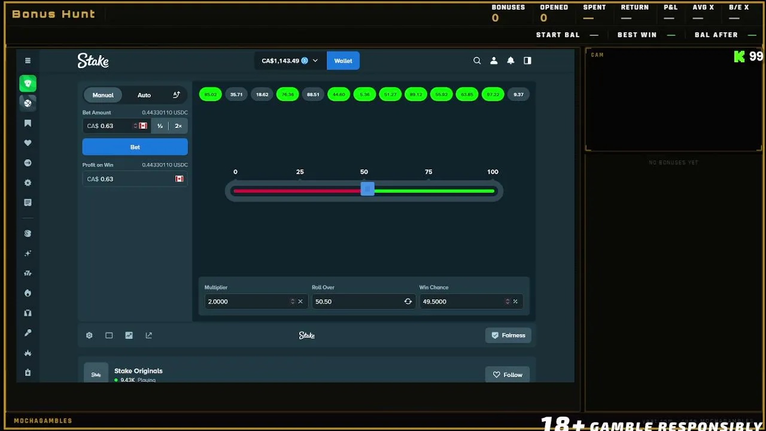The height and width of the screenshot is (431, 766).
Task: Switch to Auto betting mode
Action: [x=144, y=95]
